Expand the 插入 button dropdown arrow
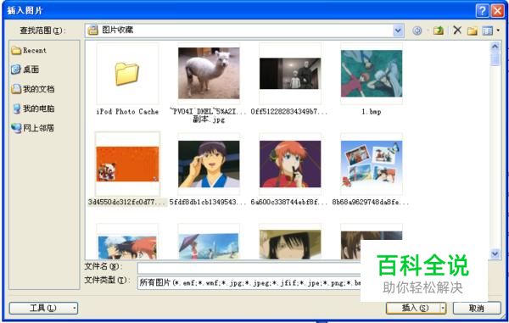This screenshot has width=509, height=323. [x=443, y=308]
